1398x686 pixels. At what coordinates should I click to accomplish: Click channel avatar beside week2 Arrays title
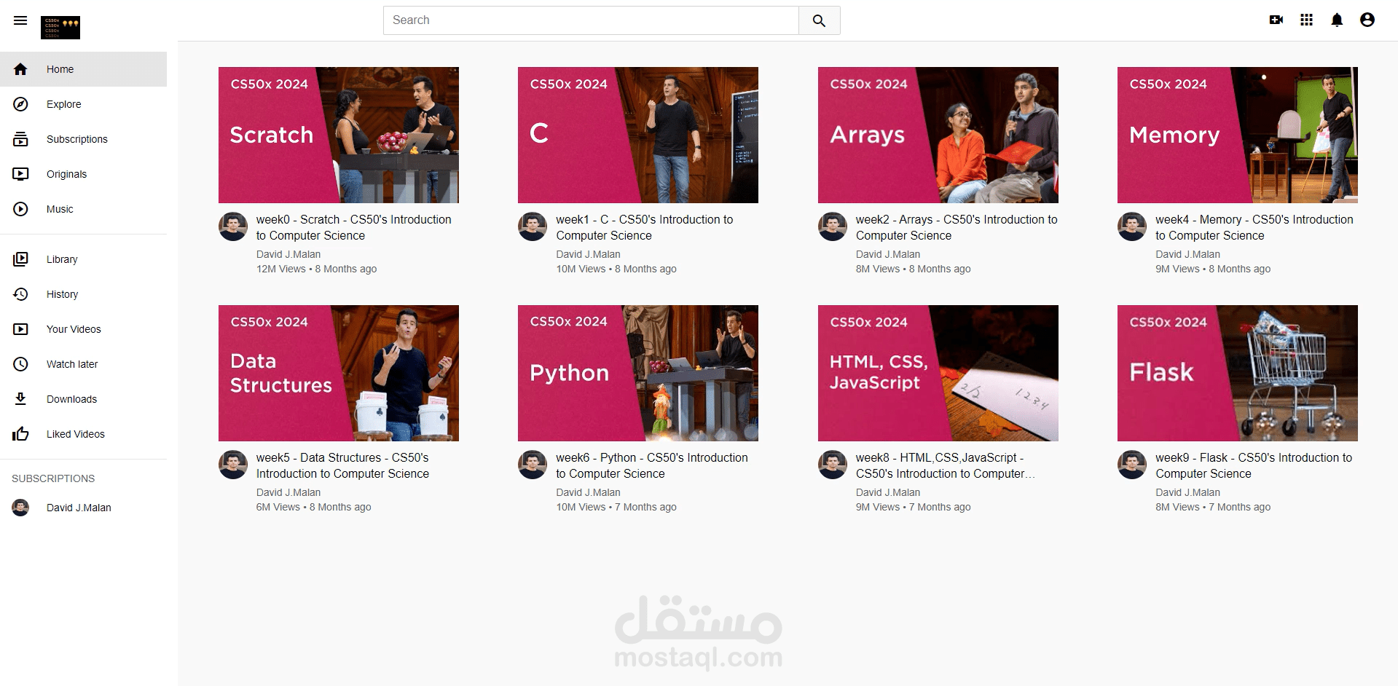click(833, 226)
